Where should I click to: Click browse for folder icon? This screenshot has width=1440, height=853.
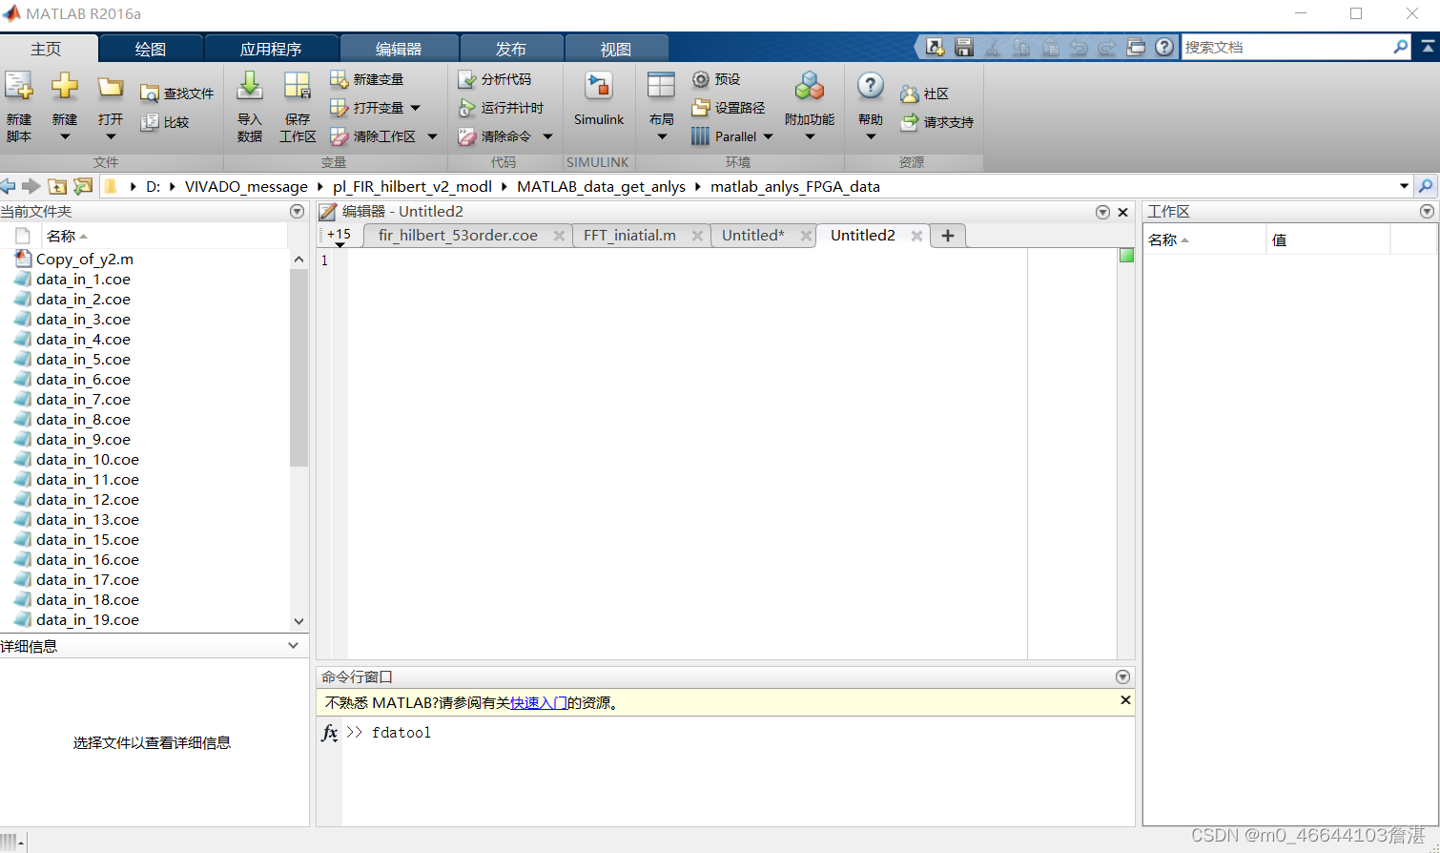coord(83,186)
